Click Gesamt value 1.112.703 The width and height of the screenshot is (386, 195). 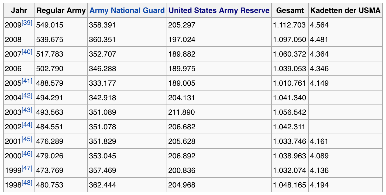pos(289,25)
